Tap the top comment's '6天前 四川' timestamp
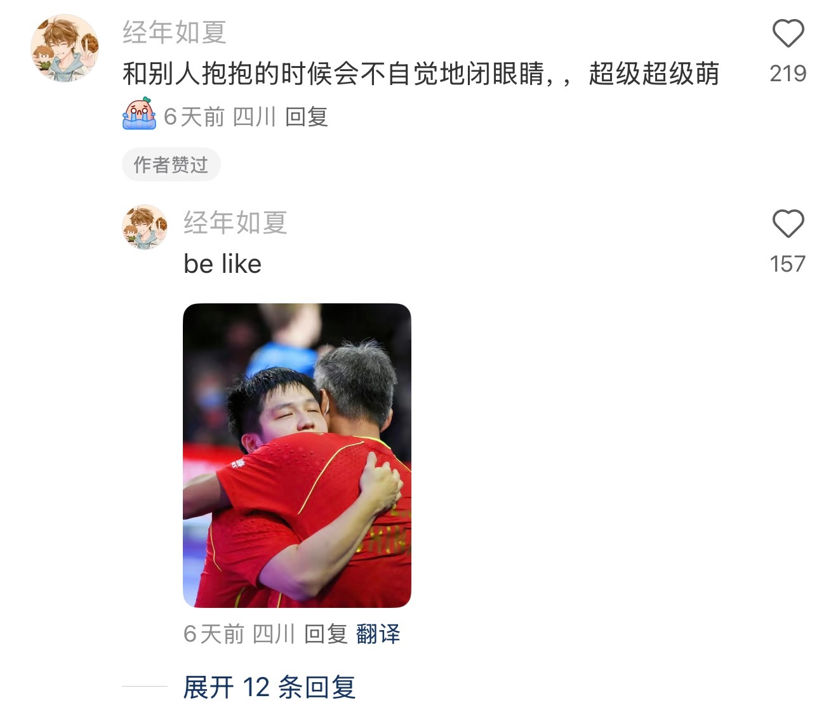Viewport: 838px width, 712px height. 220,117
